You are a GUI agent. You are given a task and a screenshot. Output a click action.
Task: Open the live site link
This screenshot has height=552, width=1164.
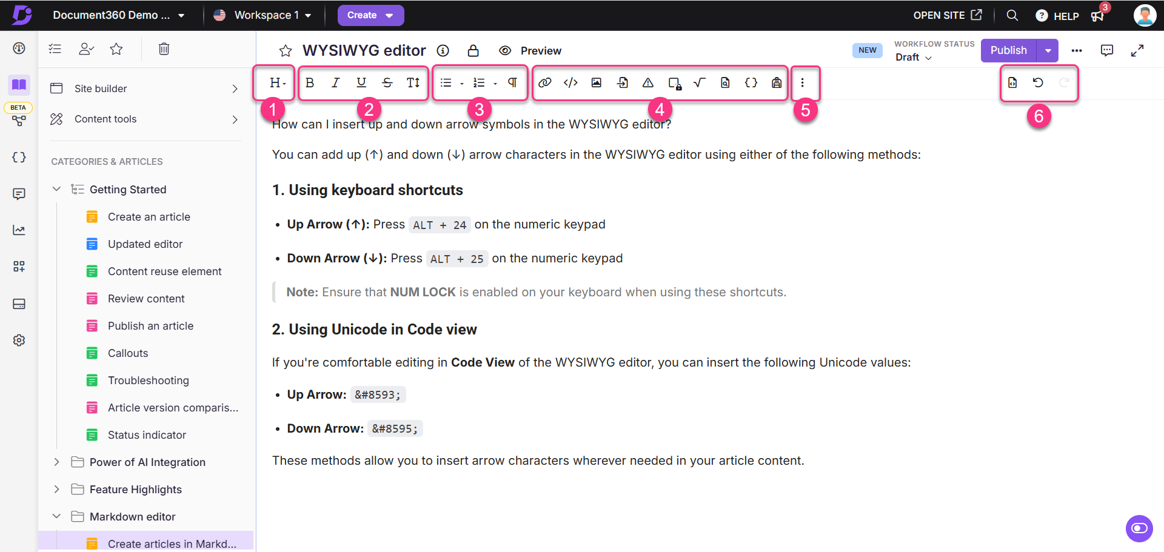coord(948,15)
